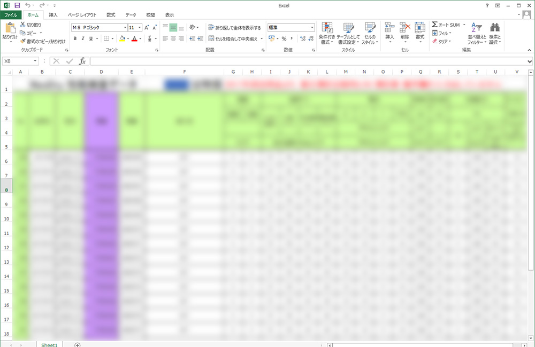Toggle Italic formatting
Screen dimensions: 535x347
click(83, 38)
